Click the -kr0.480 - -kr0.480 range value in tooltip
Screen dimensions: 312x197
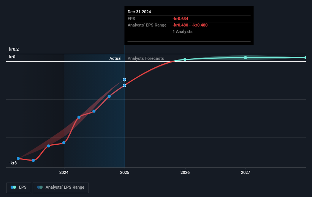[x=190, y=25]
